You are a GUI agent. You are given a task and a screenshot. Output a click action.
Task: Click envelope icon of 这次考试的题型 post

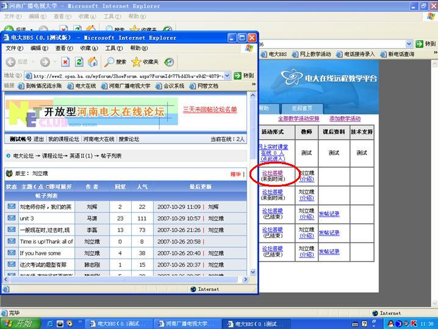point(12,264)
